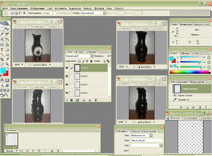Open the blend mode dropdown in Layers panel
Image resolution: width=212 pixels, height=156 pixels.
[x=92, y=56]
